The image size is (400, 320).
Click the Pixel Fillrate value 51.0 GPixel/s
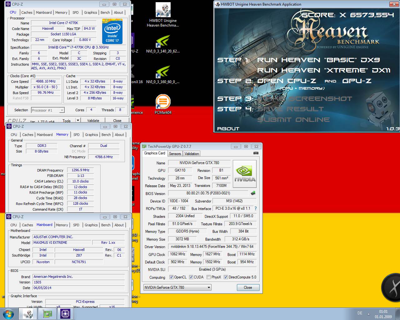(182, 224)
